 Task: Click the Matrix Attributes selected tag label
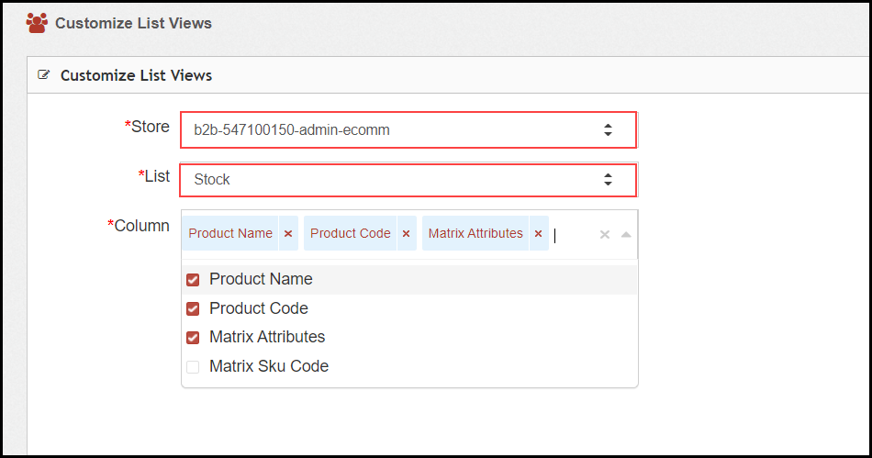475,233
